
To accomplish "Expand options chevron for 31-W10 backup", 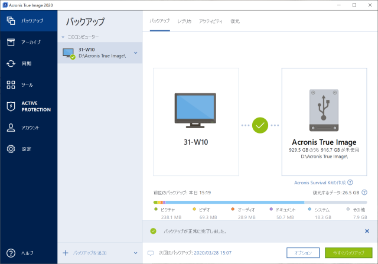I will (135, 53).
